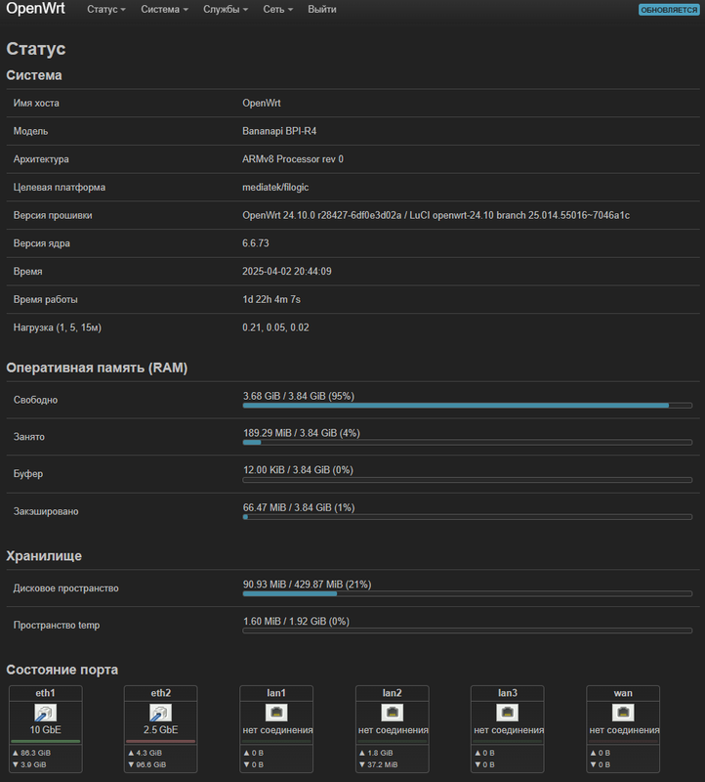This screenshot has width=705, height=782.
Task: Click the 12.00 KiB / 3.84 GiB (0%) text
Action: (x=298, y=470)
